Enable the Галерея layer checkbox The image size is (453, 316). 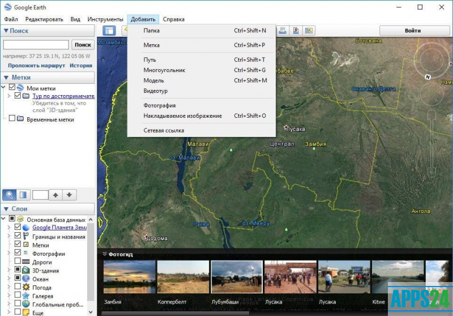[x=18, y=295]
